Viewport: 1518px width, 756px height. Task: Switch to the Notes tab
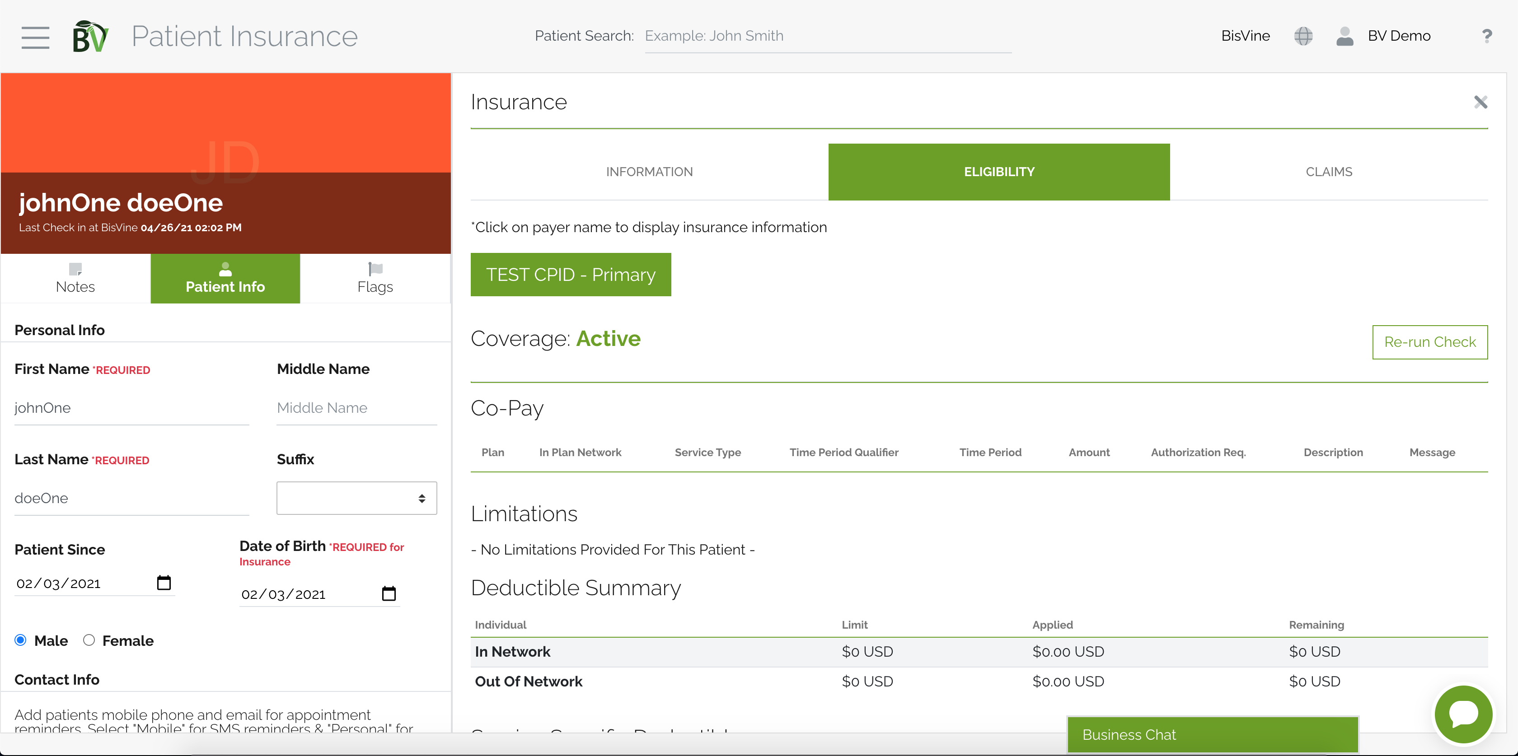pos(75,278)
